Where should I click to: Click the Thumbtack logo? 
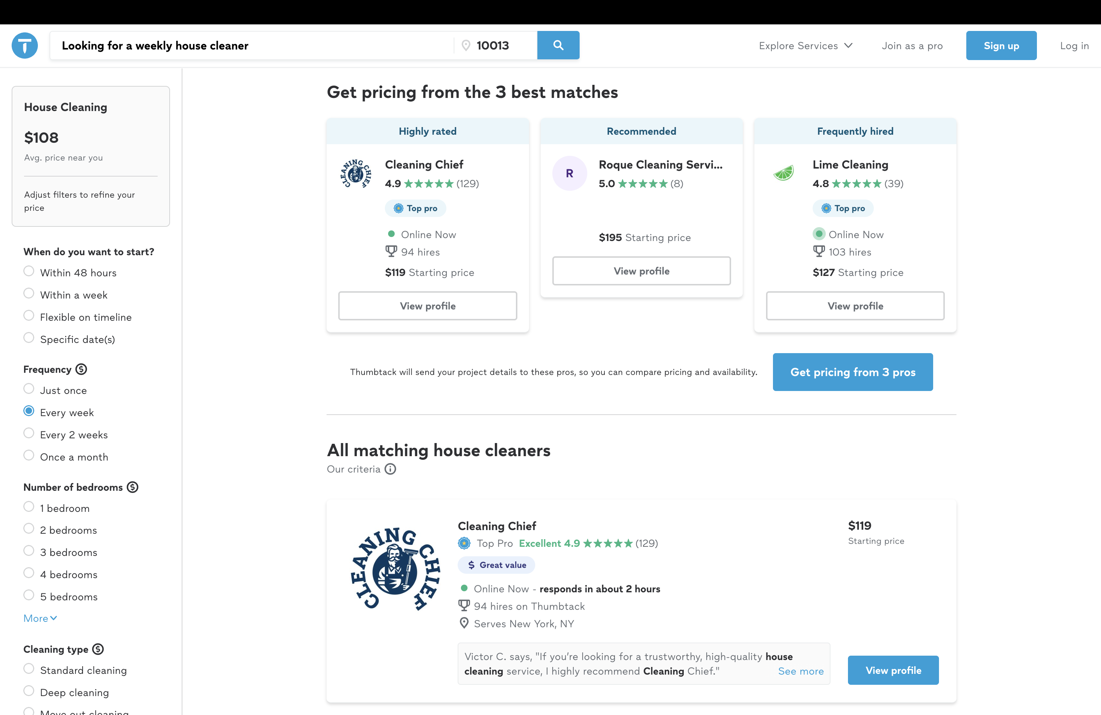tap(24, 45)
